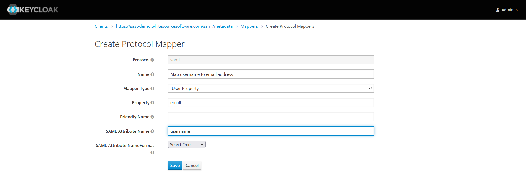Open the Admin user menu
The image size is (526, 178).
(x=507, y=10)
